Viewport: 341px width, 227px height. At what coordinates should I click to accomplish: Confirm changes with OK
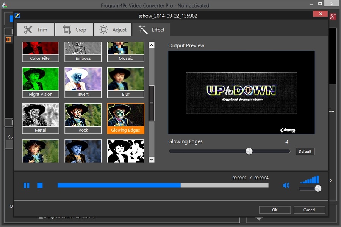coord(275,210)
